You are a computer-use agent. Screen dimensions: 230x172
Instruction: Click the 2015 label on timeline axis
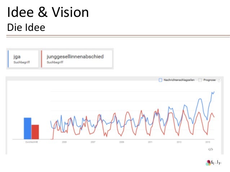[208, 142]
